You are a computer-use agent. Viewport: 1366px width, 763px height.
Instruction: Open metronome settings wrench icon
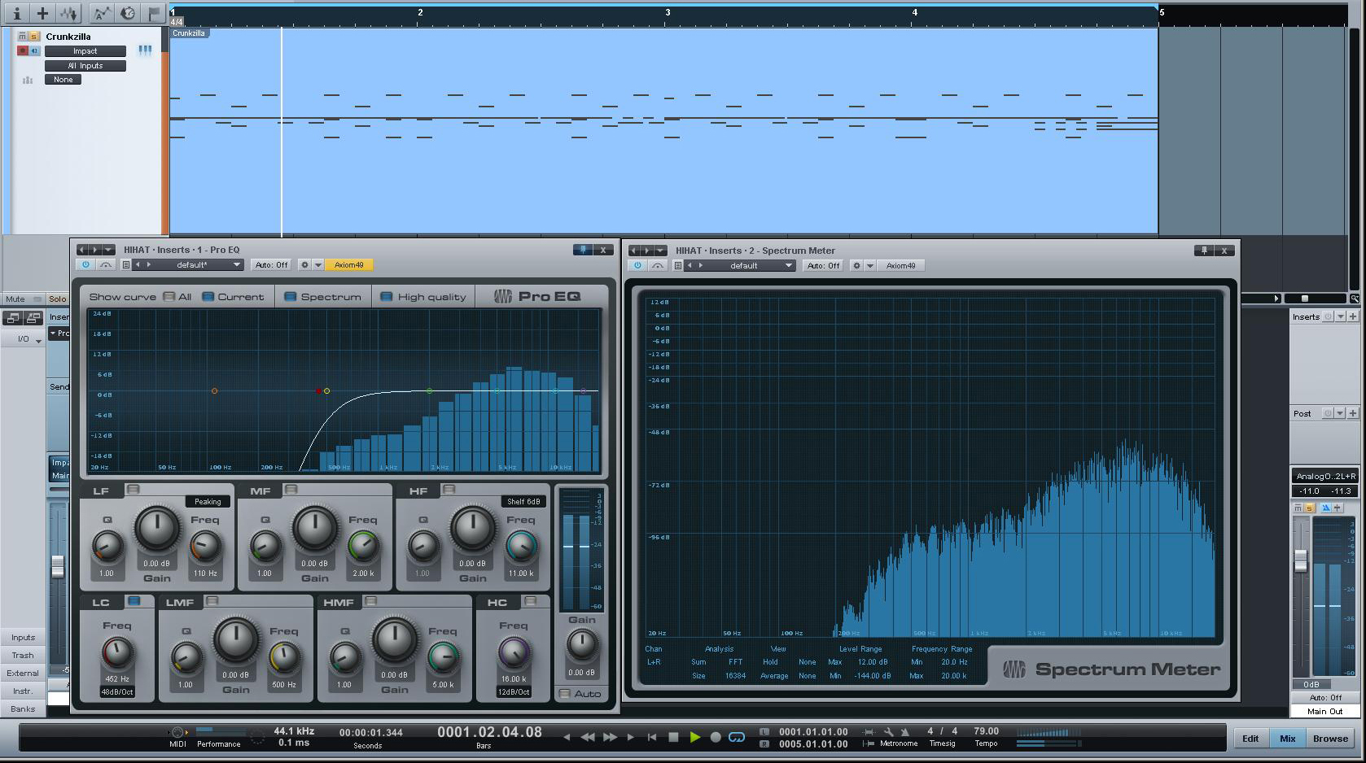[888, 732]
